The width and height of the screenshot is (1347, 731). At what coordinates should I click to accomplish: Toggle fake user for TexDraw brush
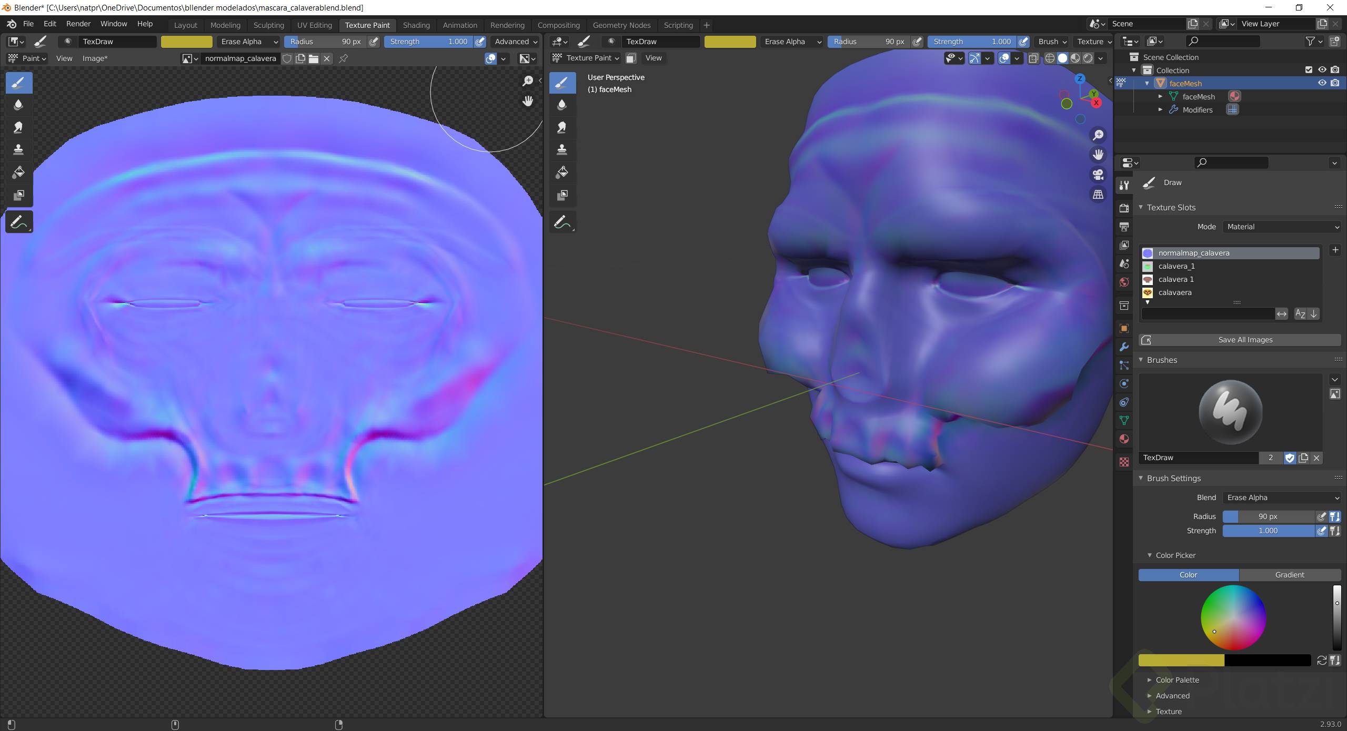click(x=1290, y=458)
